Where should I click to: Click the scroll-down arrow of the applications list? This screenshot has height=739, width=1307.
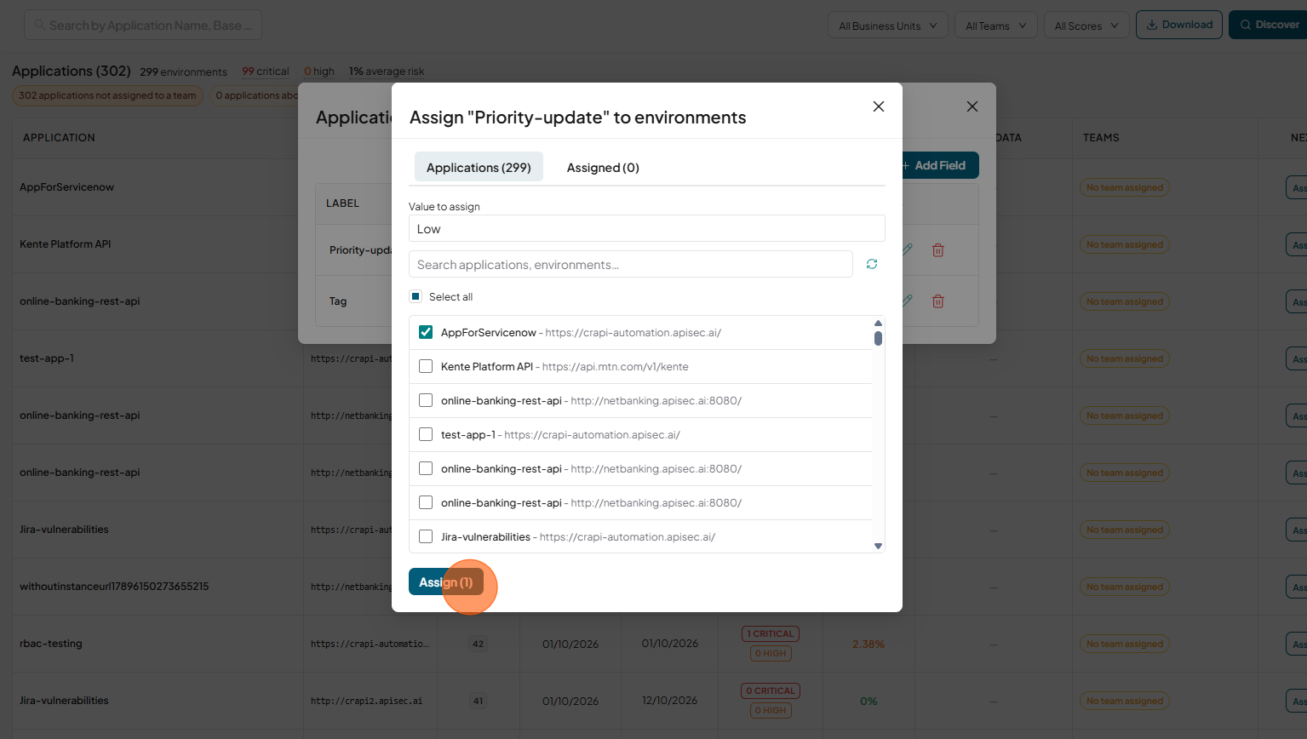(878, 546)
